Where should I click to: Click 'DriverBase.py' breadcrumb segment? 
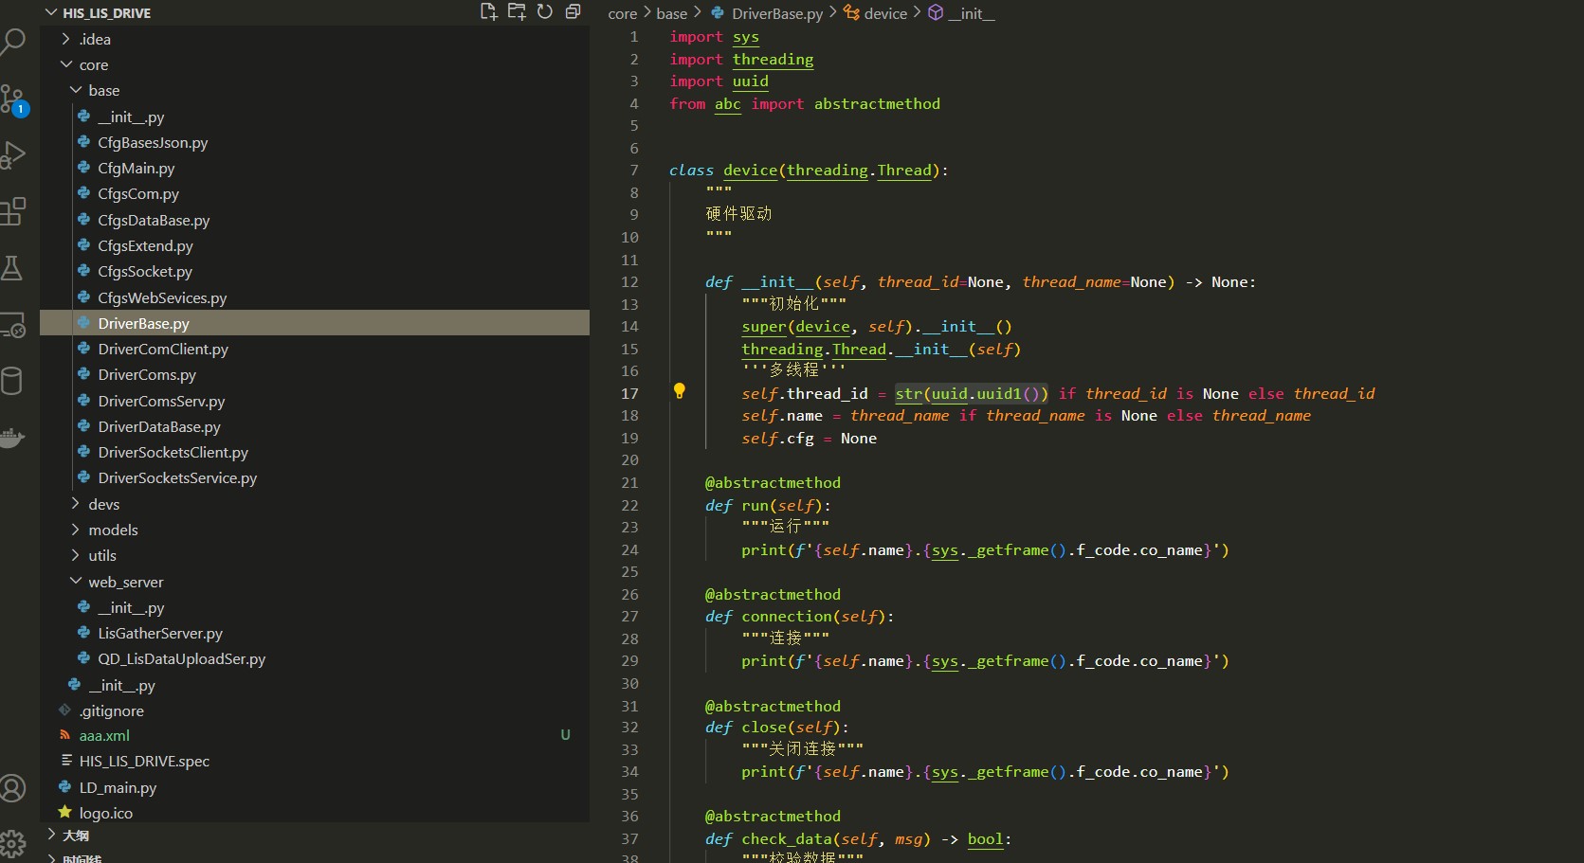click(777, 13)
